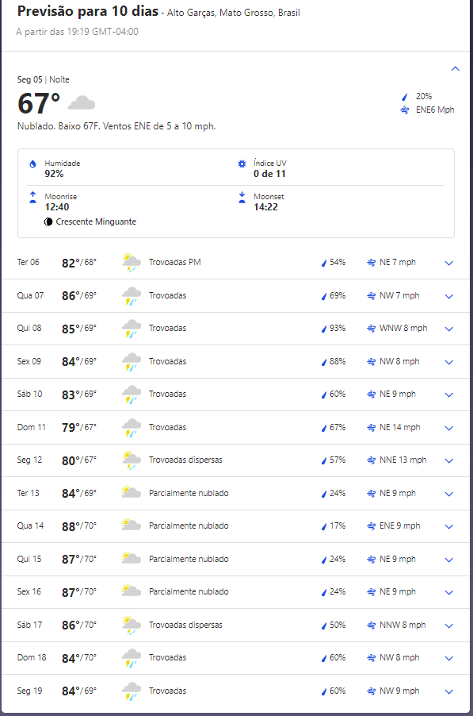The height and width of the screenshot is (716, 473).
Task: Click the Previsão para 10 dias heading
Action: (88, 11)
